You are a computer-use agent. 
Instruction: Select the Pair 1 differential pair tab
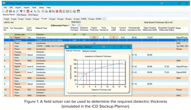(x=74, y=25)
